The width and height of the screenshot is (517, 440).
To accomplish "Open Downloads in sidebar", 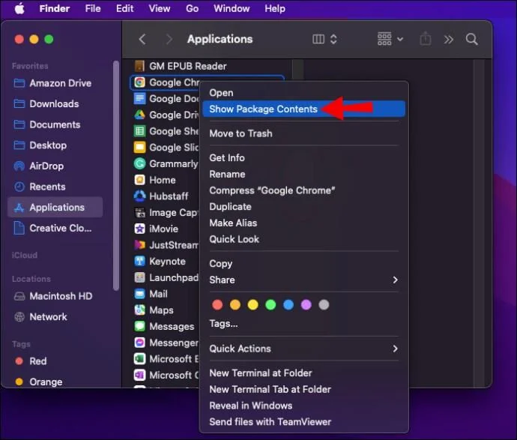I will point(46,104).
